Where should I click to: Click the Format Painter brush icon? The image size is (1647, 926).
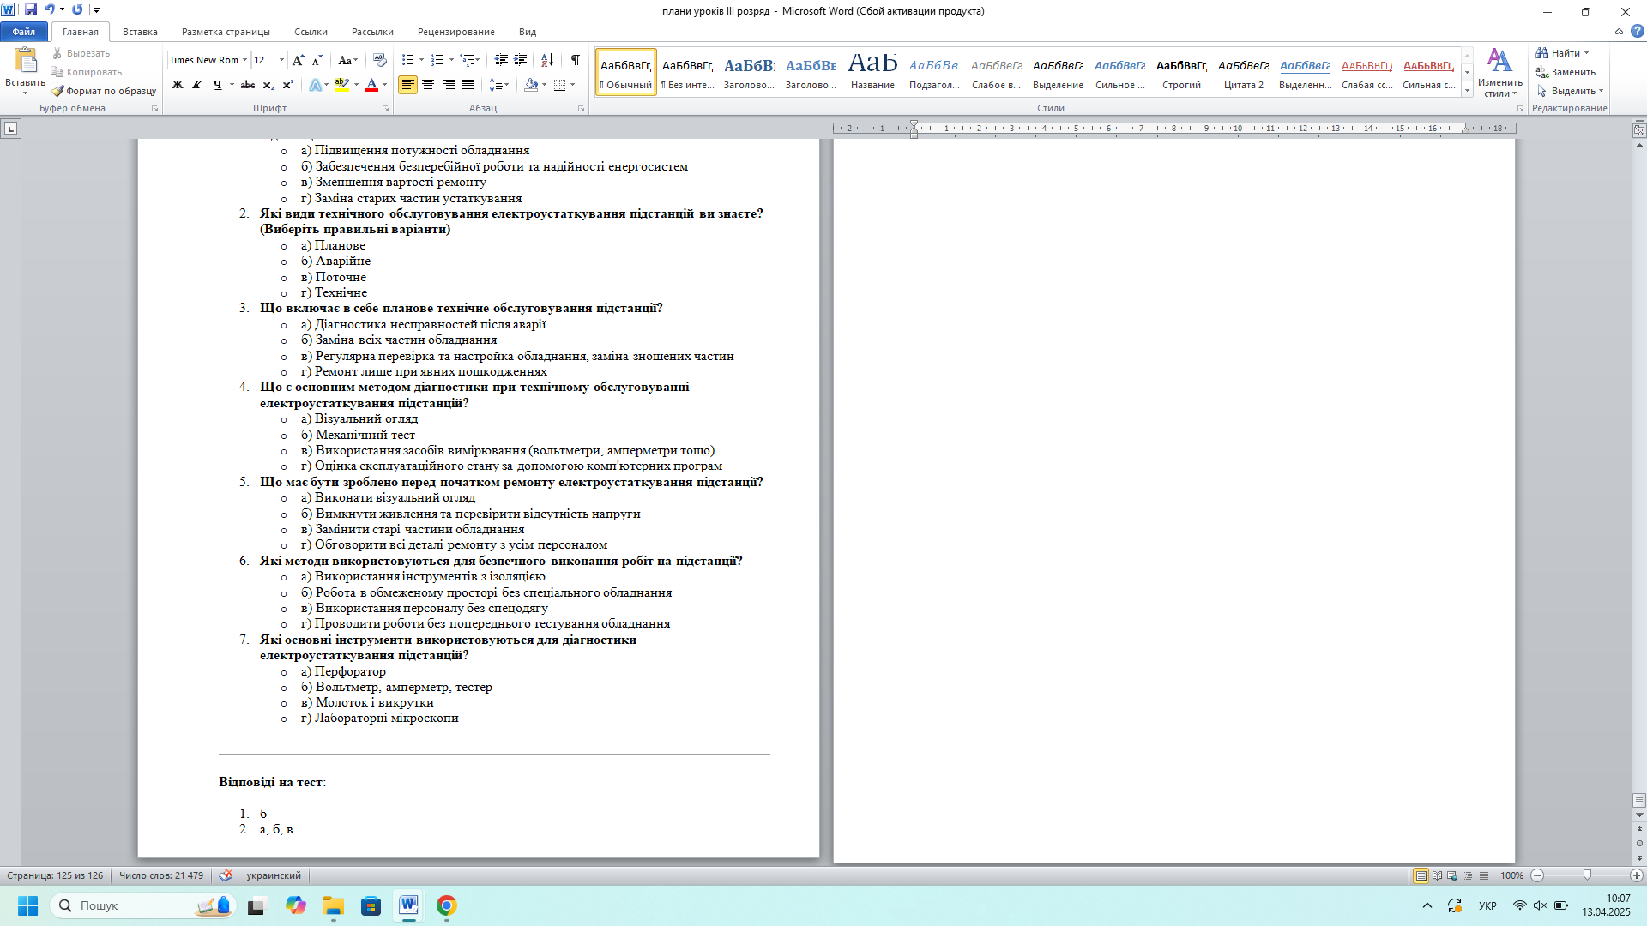57,91
